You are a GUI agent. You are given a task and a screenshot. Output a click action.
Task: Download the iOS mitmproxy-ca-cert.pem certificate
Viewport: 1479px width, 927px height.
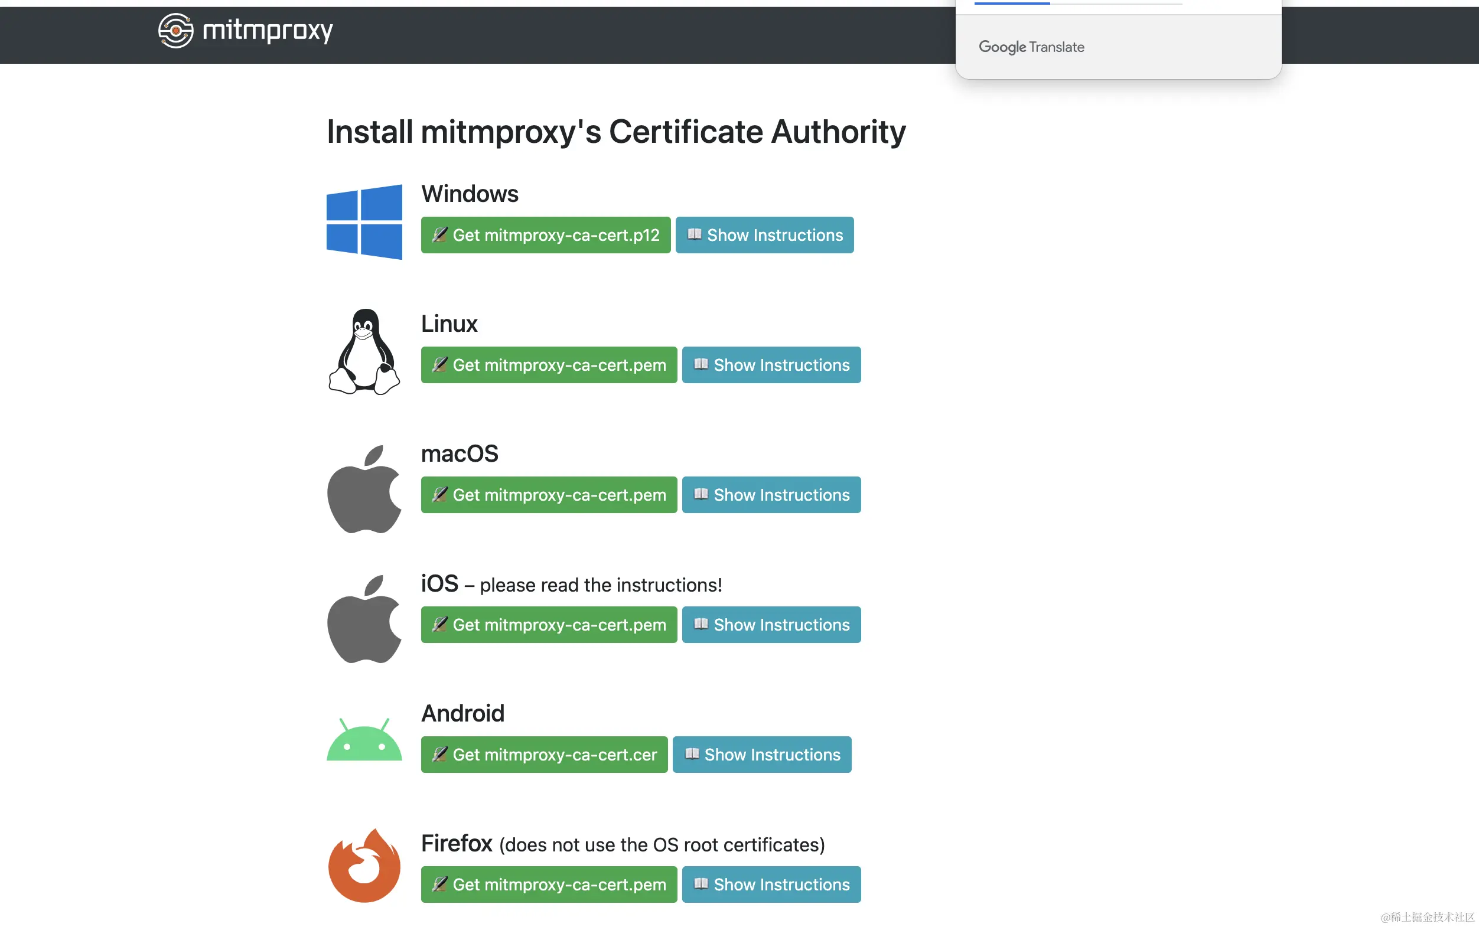(549, 625)
